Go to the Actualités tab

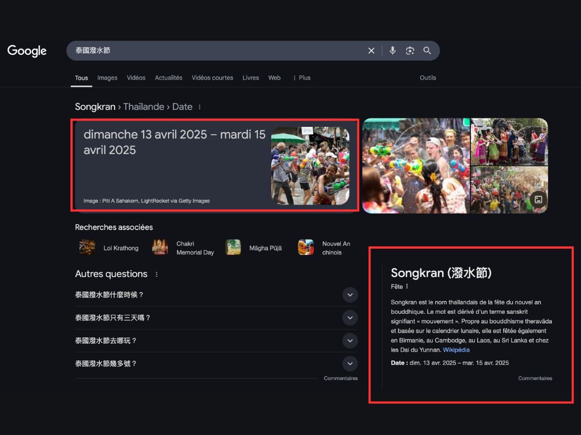[x=169, y=78]
